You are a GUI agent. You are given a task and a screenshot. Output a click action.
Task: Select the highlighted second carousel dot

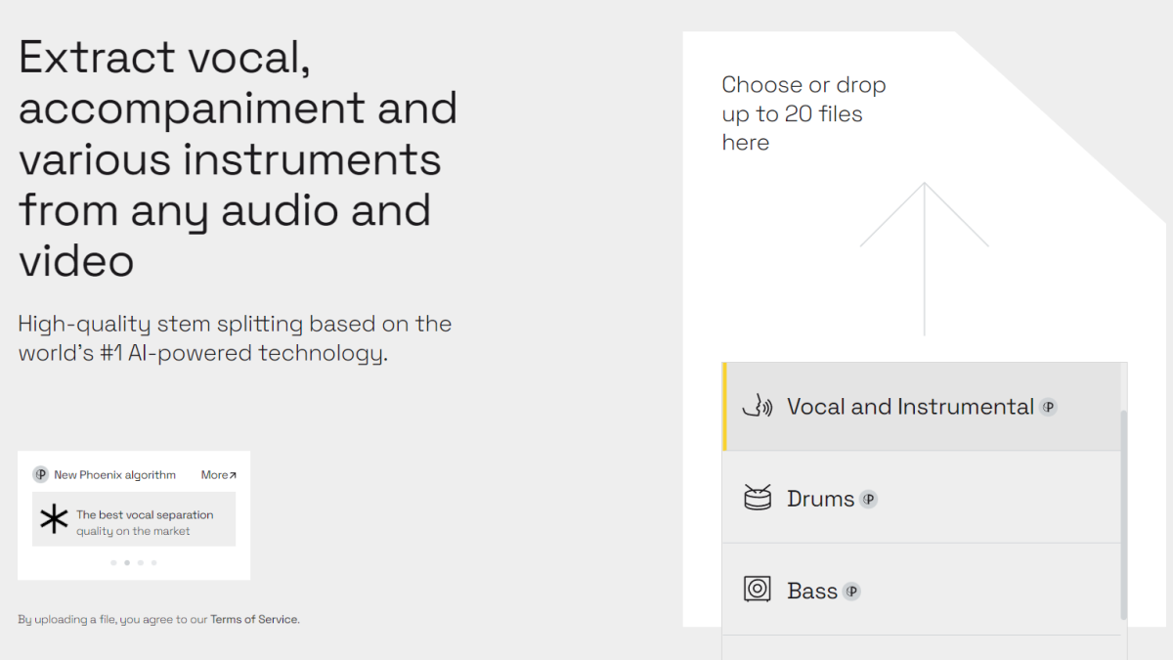(127, 562)
